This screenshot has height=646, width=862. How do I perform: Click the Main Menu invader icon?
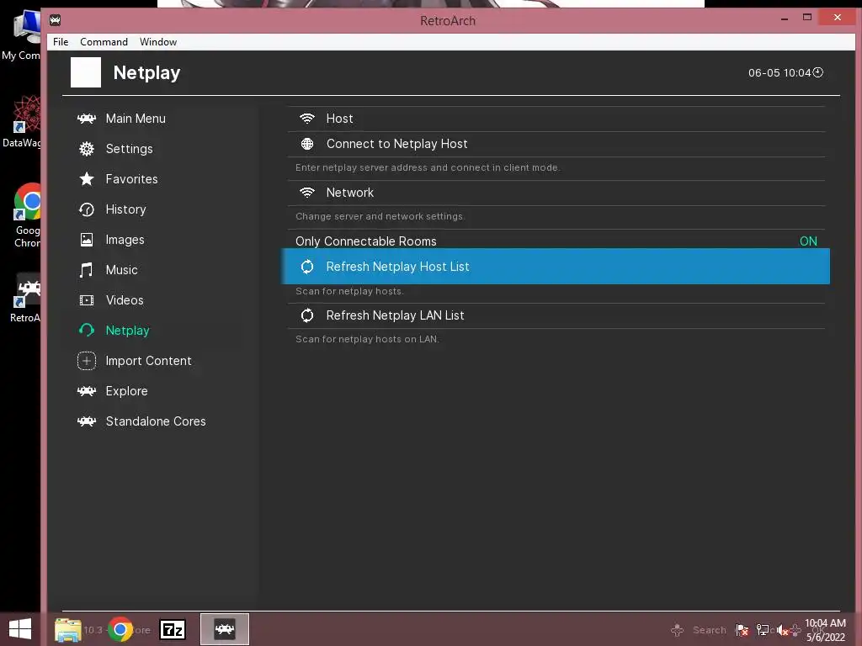point(87,119)
